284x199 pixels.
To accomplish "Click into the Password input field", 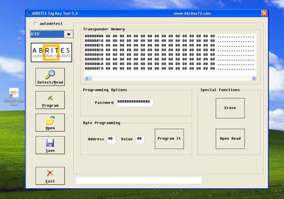I will tap(134, 102).
